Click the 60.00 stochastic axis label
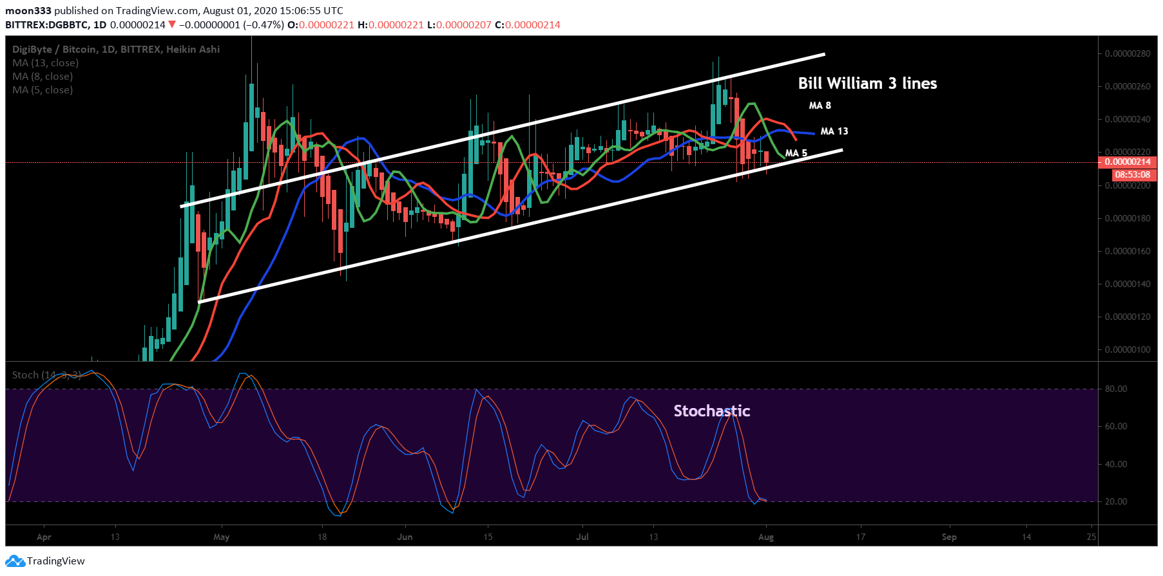Viewport: 1163px width, 576px height. (1116, 426)
